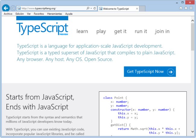The width and height of the screenshot is (196, 138).
Task: Open the get it link
Action: [120, 31]
